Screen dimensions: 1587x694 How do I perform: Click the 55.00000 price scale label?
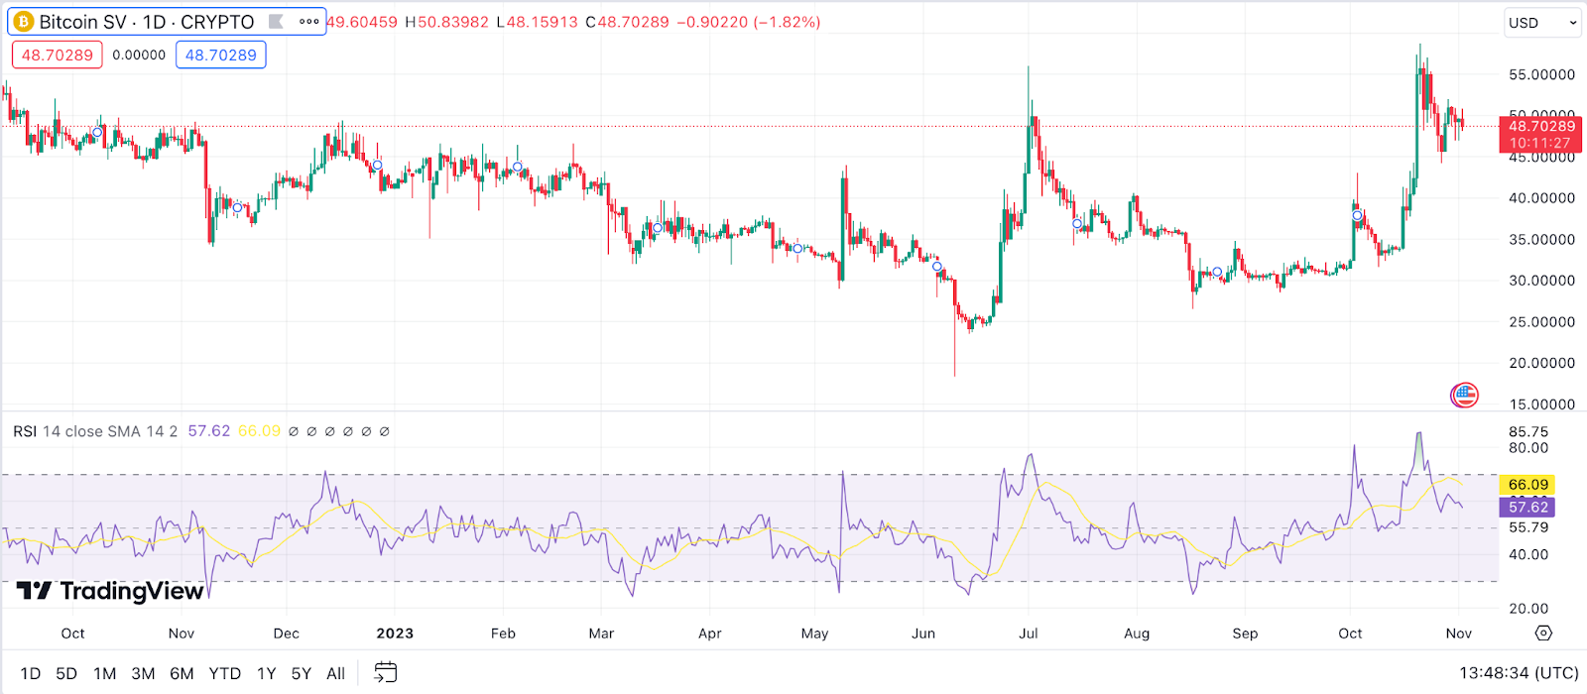coord(1542,74)
